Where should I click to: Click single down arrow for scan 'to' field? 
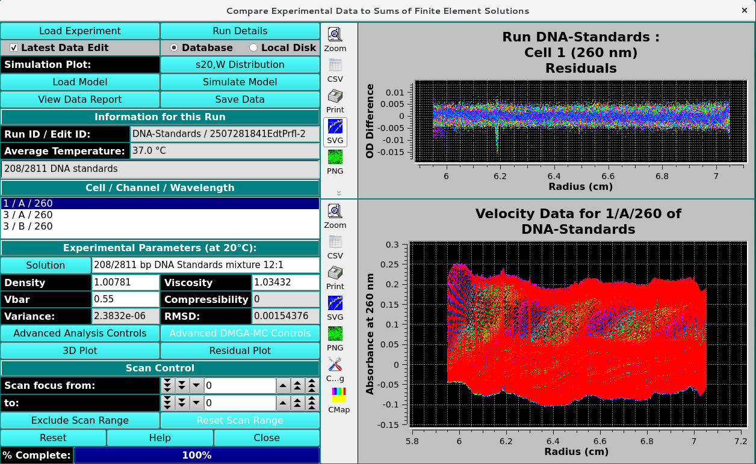[196, 403]
